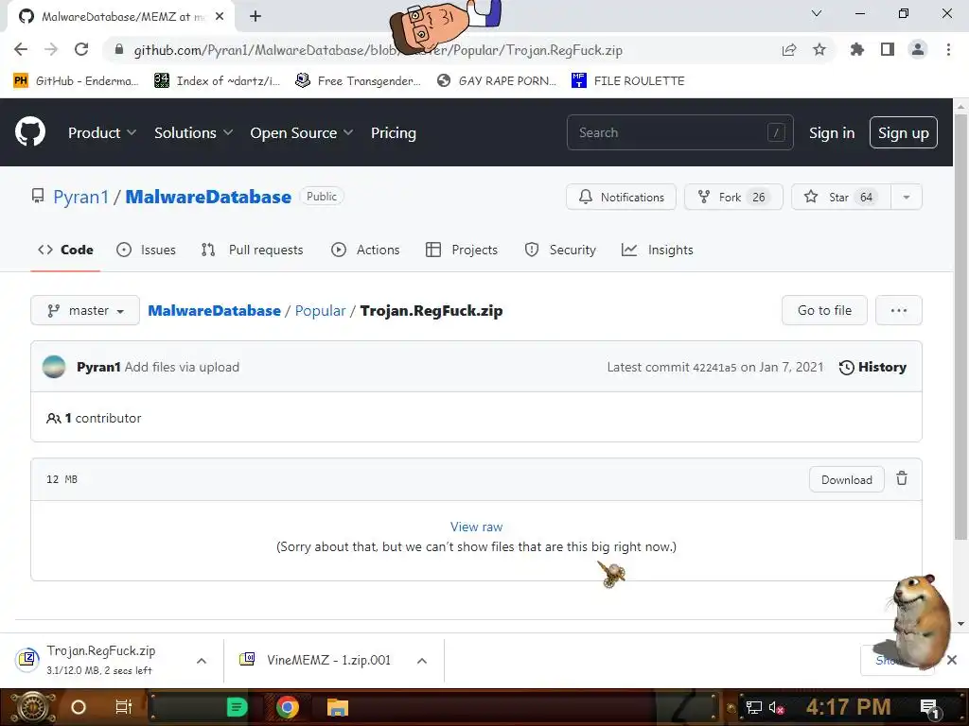
Task: Open the MalwareDatabase repository title link
Action: tap(208, 197)
